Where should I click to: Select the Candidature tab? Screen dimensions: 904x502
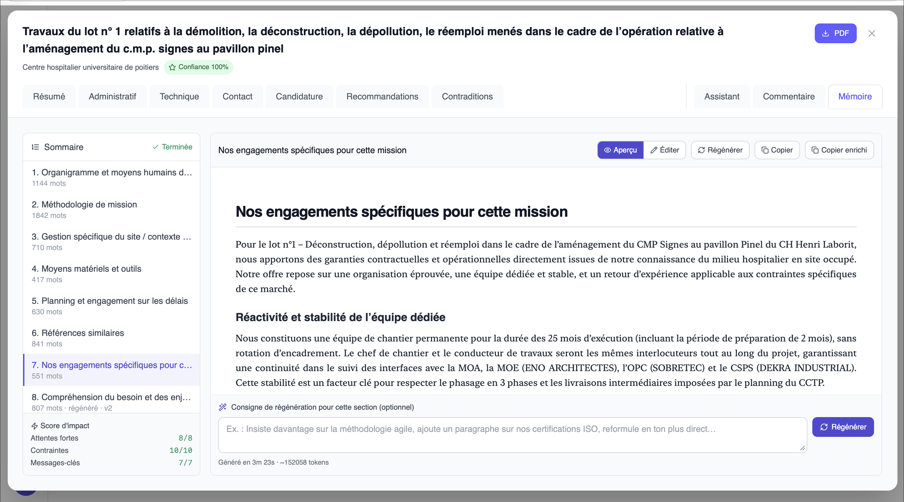(x=299, y=96)
